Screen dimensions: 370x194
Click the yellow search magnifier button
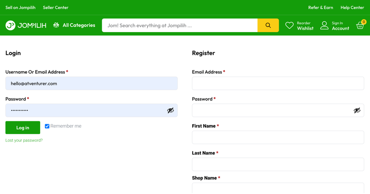[x=268, y=25]
